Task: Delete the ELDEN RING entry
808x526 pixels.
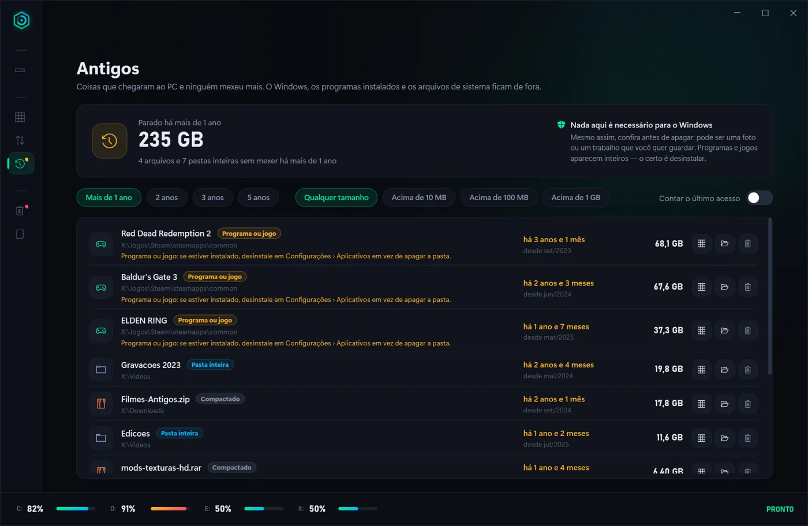Action: [747, 330]
